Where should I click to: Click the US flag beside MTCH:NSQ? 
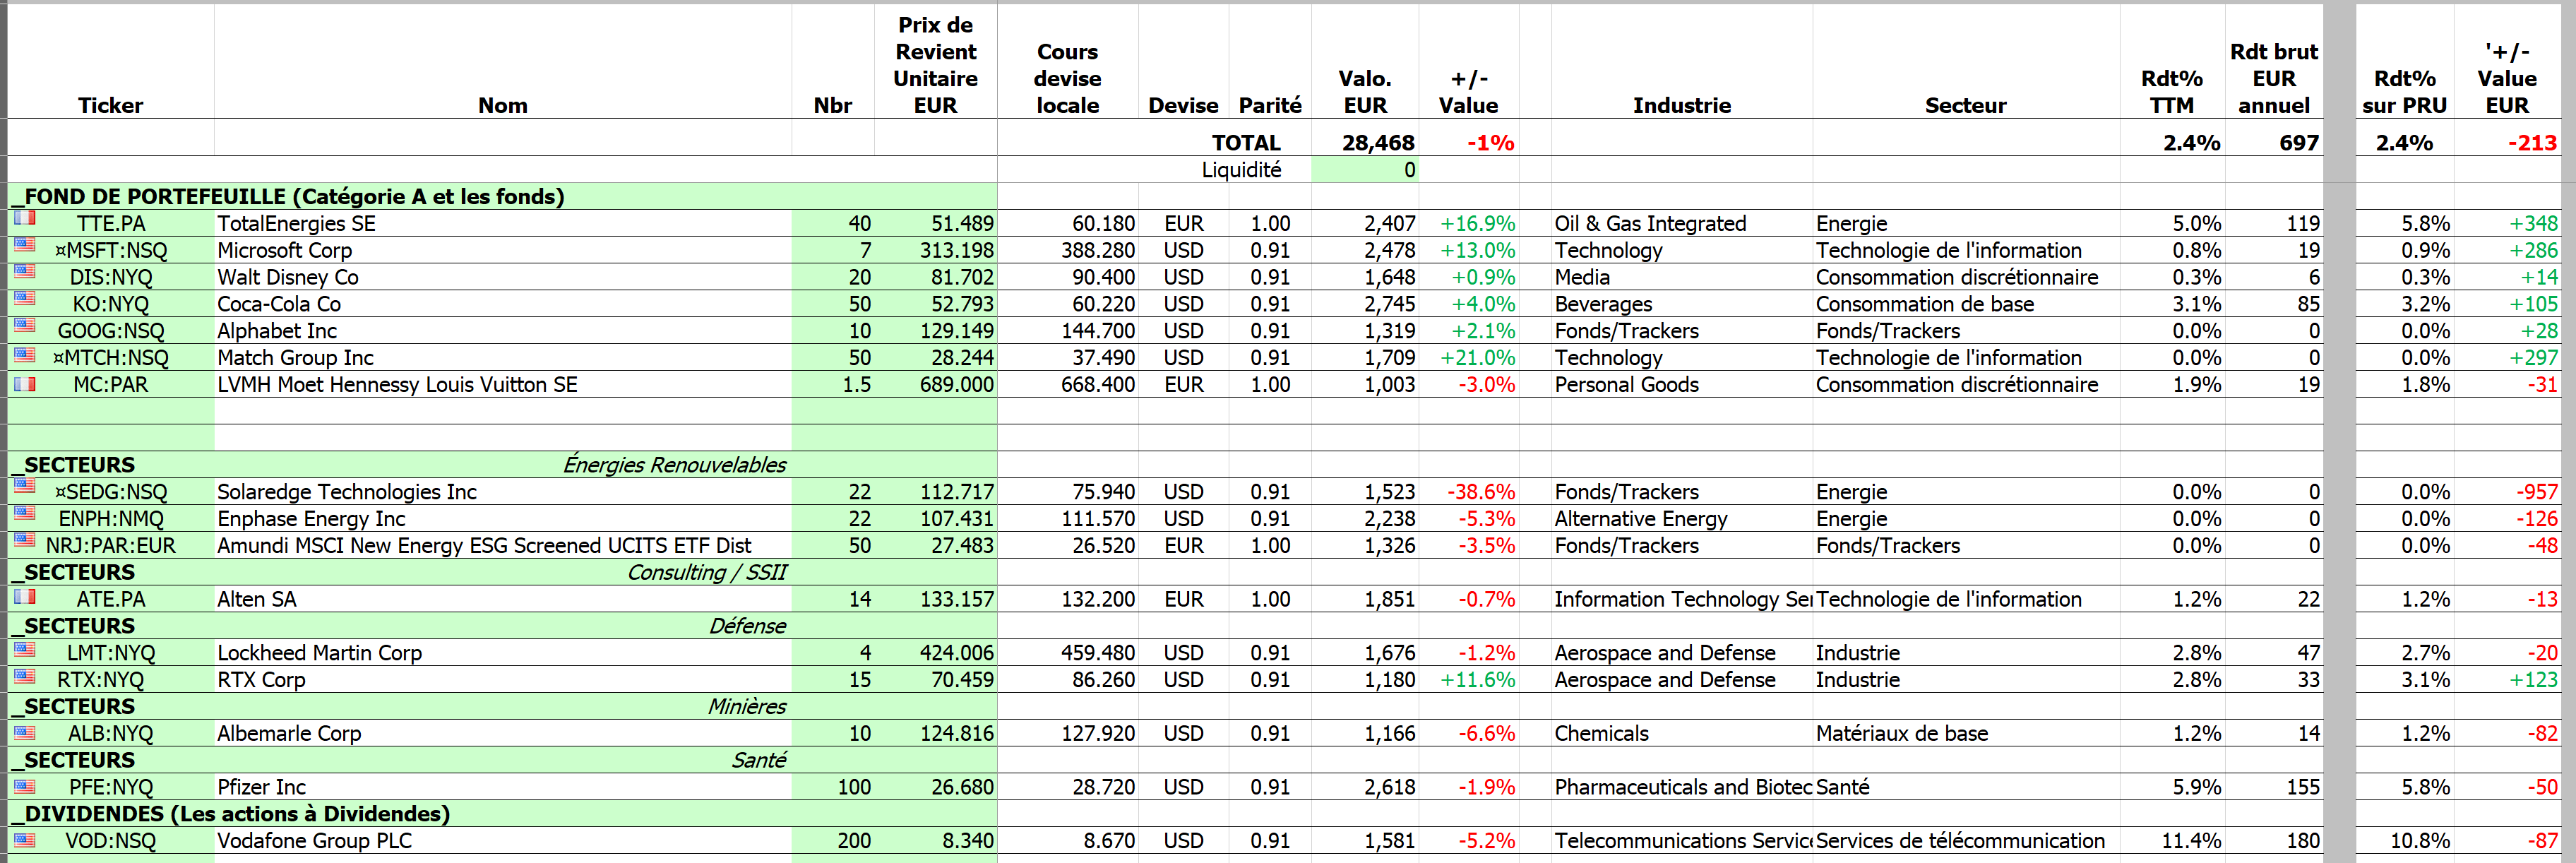pyautogui.click(x=24, y=355)
